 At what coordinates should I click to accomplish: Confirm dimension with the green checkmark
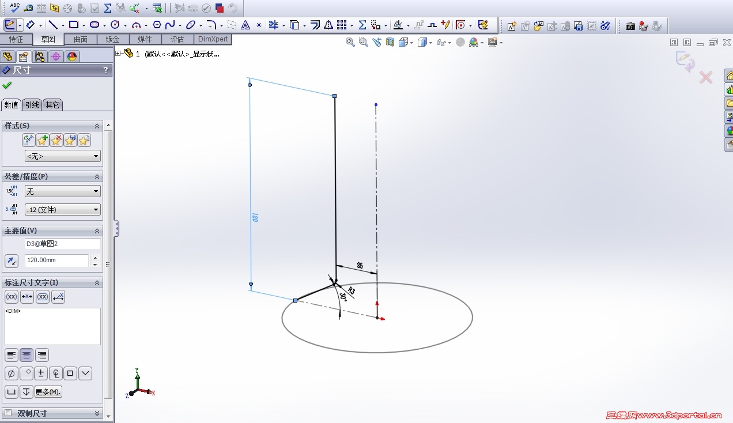[x=7, y=85]
